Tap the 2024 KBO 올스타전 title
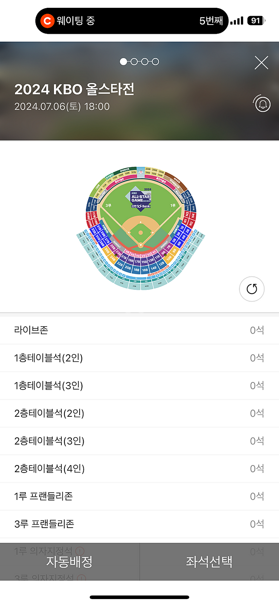 [74, 89]
